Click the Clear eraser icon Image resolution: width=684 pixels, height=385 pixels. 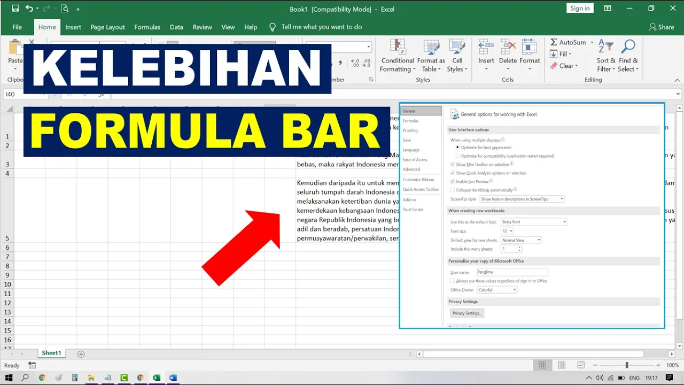tap(554, 66)
